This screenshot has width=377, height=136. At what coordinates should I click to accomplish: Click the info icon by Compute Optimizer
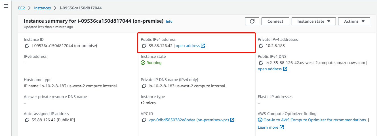260,120
